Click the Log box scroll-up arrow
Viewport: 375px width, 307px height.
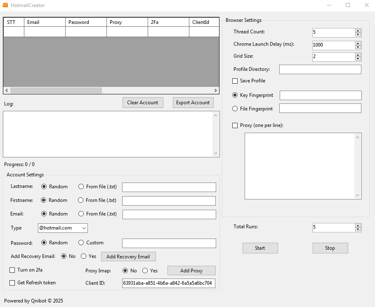(x=215, y=115)
